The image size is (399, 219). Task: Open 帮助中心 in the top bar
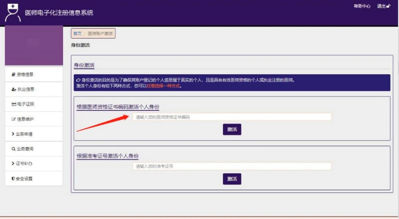tap(362, 6)
